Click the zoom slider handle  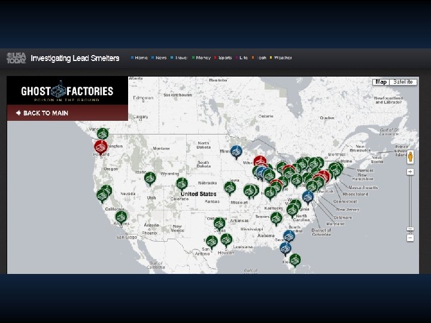410,228
